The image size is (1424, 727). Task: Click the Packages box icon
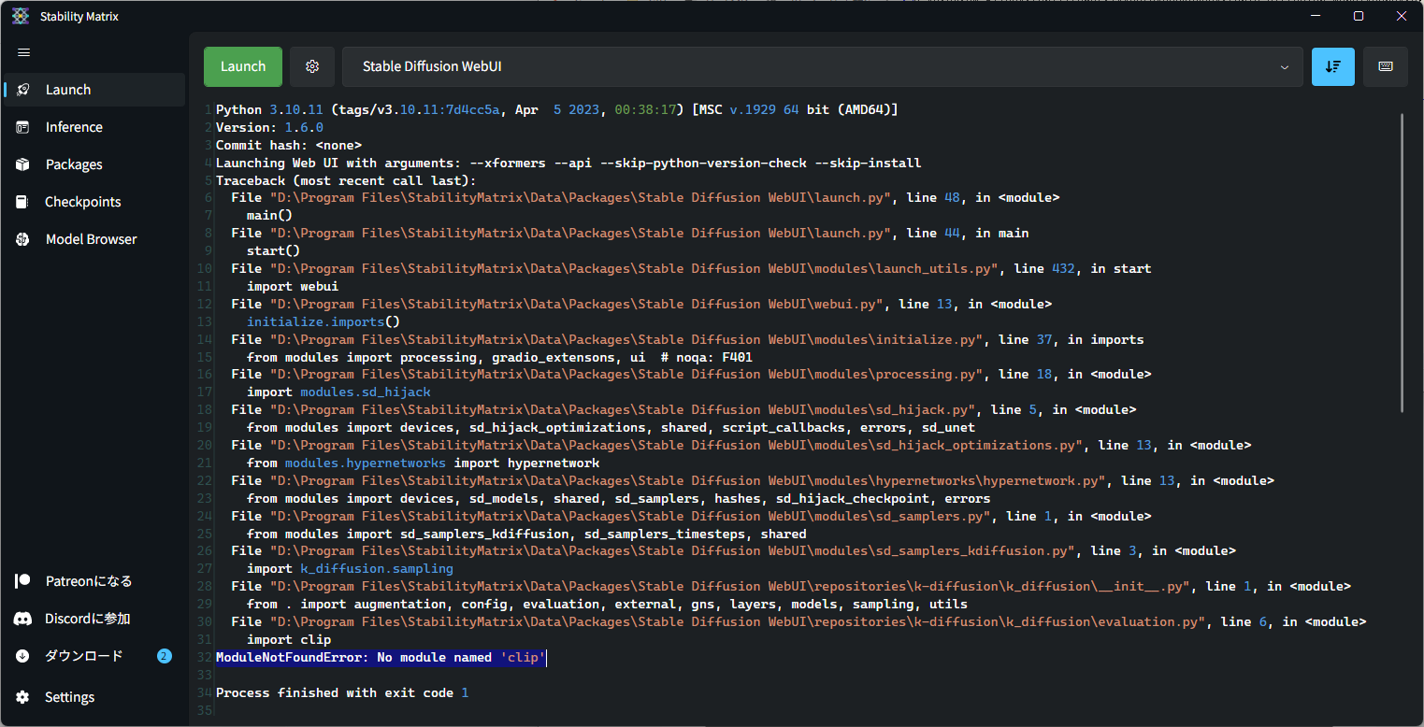point(23,164)
